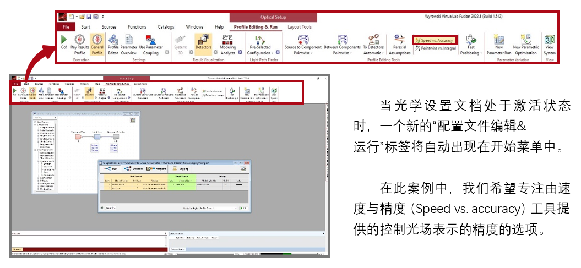This screenshot has height=268, width=581.
Task: Select the gray Universal Detector node in diagram
Action: [116, 137]
